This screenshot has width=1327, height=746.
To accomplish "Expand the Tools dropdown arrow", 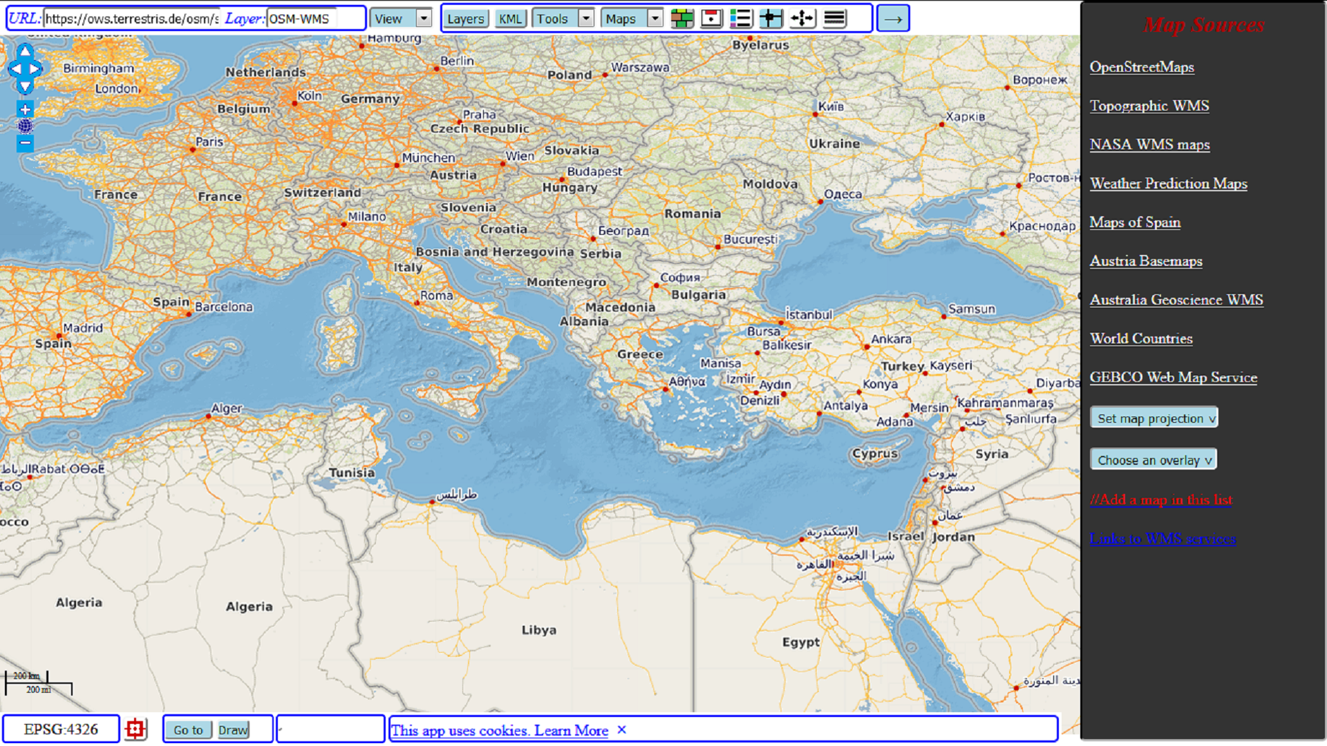I will (x=585, y=19).
